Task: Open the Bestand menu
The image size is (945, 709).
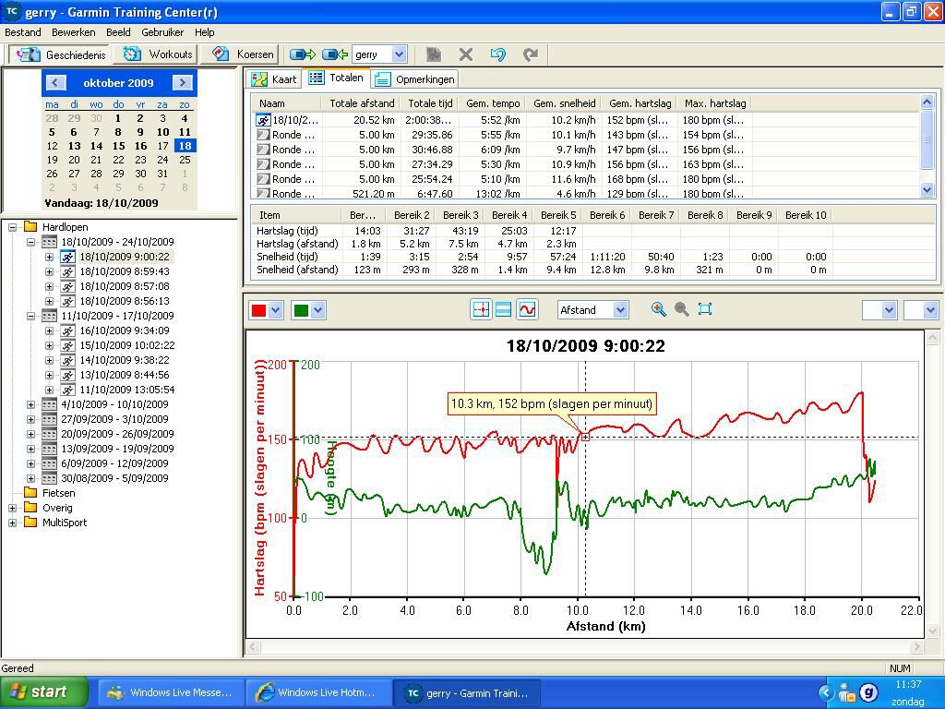Action: point(23,32)
